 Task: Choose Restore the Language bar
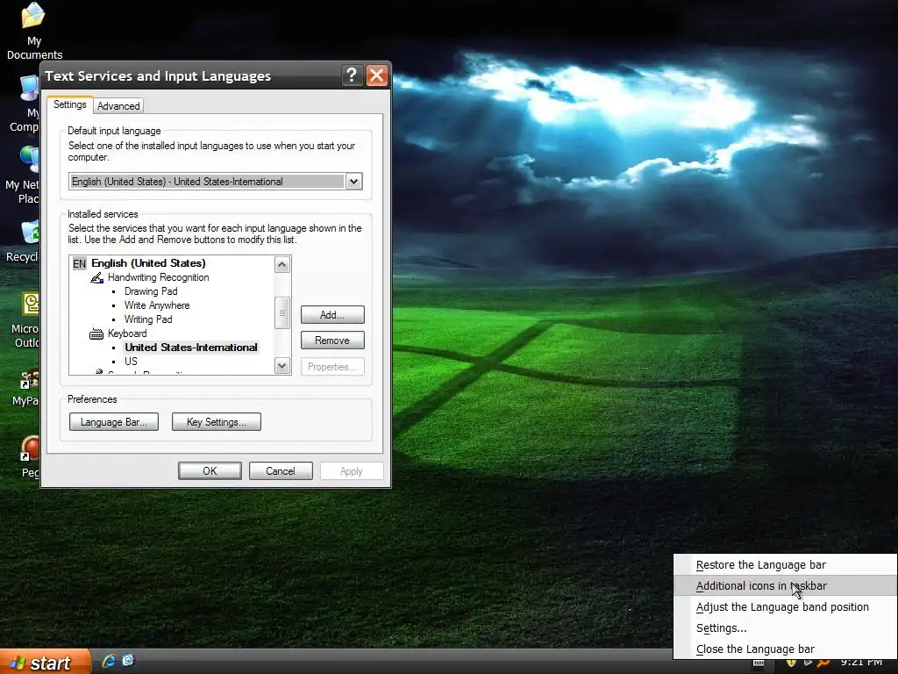[x=786, y=565]
